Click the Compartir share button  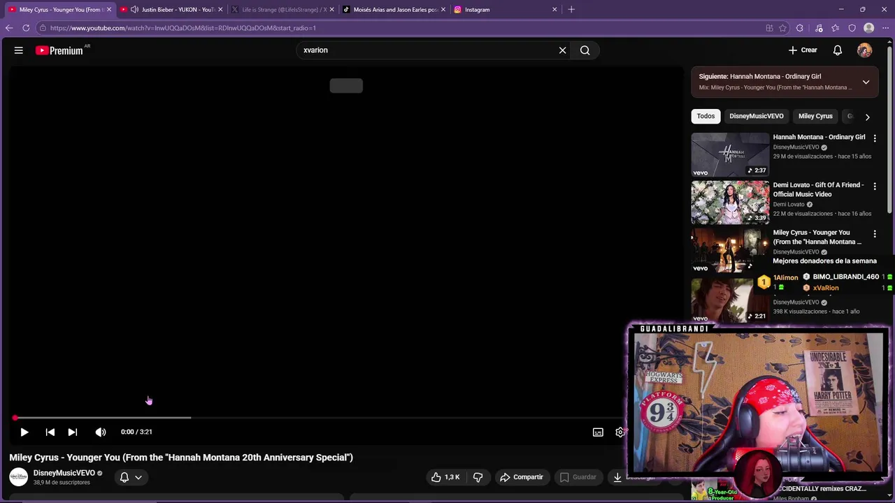[522, 477]
